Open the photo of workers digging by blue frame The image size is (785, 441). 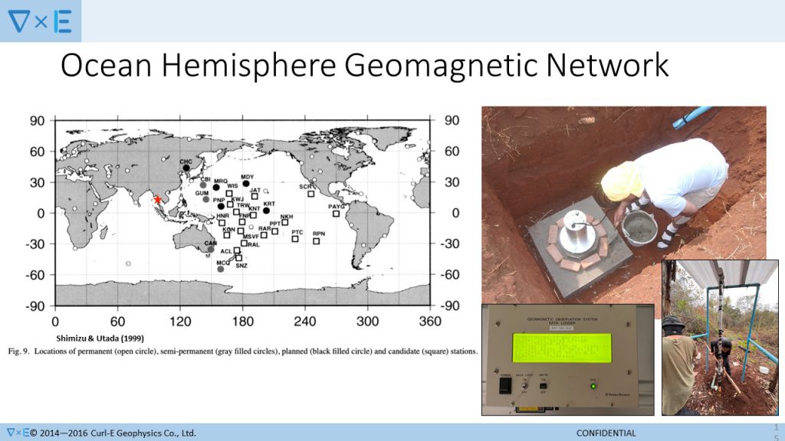[719, 337]
